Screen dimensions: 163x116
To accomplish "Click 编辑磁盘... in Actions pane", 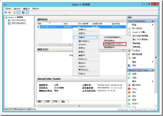I will point(137,43).
